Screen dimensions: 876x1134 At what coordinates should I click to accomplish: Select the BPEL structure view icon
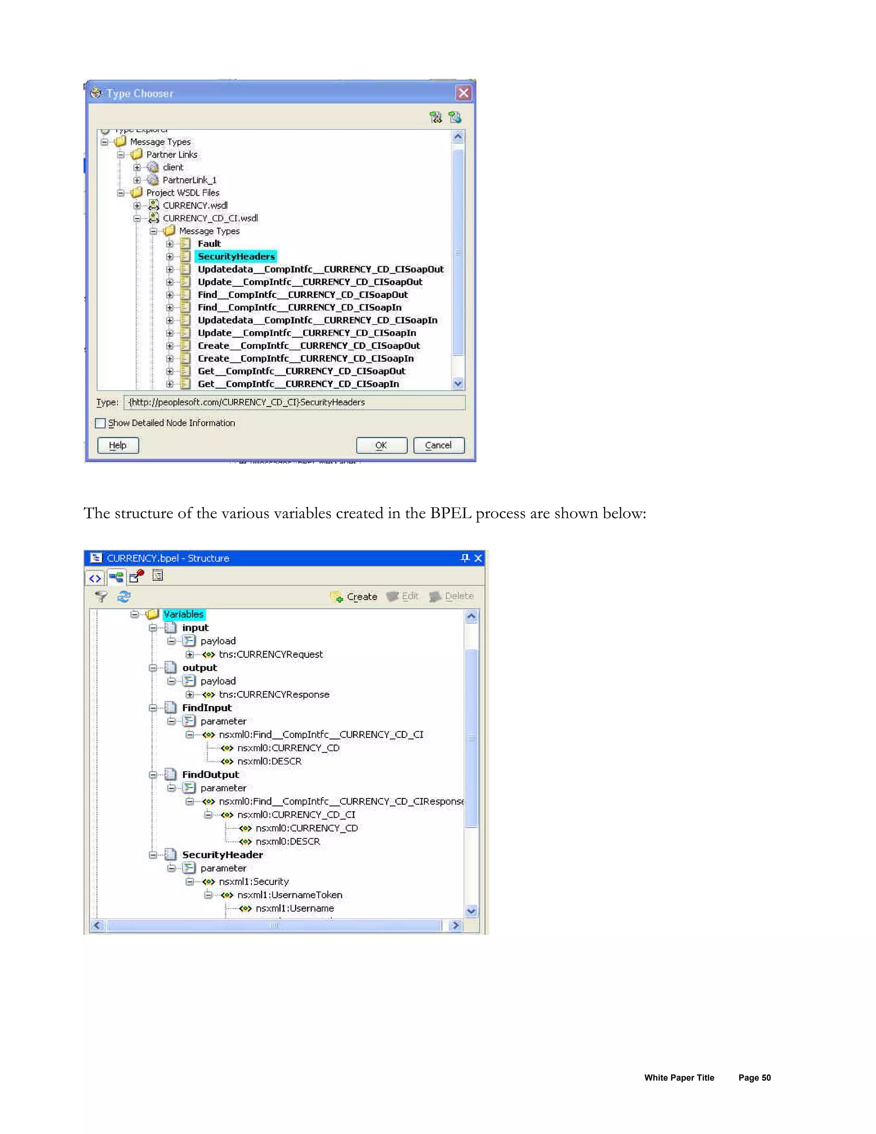pyautogui.click(x=116, y=577)
